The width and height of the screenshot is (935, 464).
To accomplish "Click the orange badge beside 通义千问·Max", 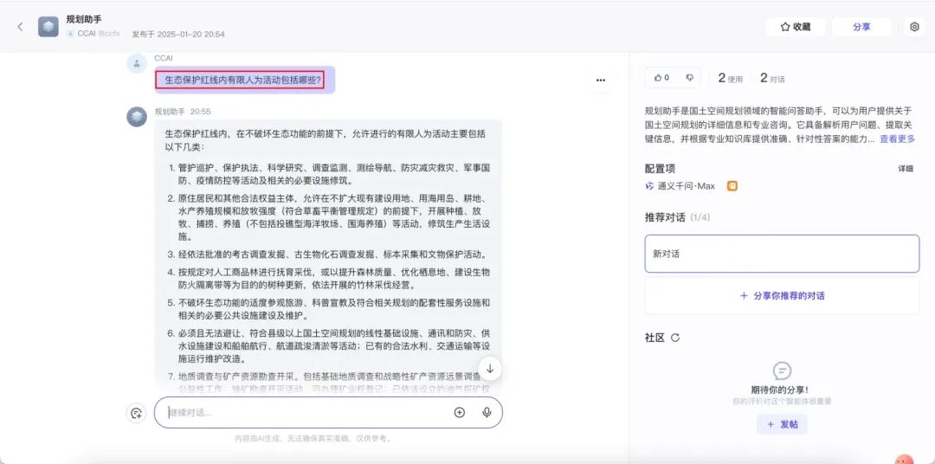I will [732, 186].
